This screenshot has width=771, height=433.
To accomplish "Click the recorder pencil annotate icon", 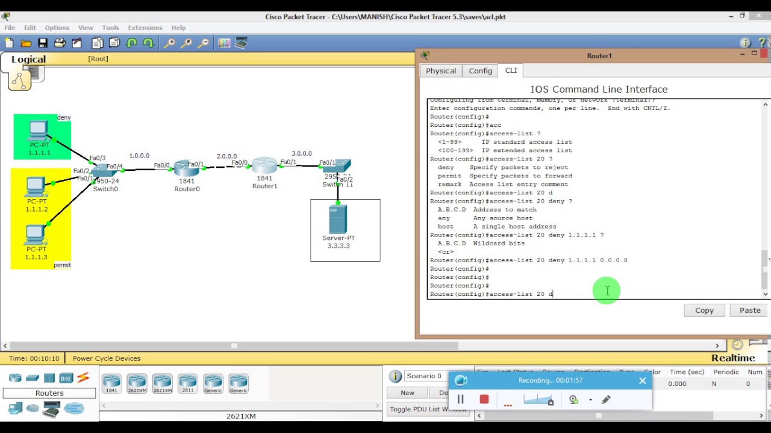I will (x=606, y=400).
